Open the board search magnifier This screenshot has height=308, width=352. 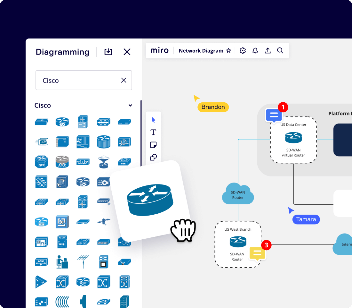[x=280, y=50]
